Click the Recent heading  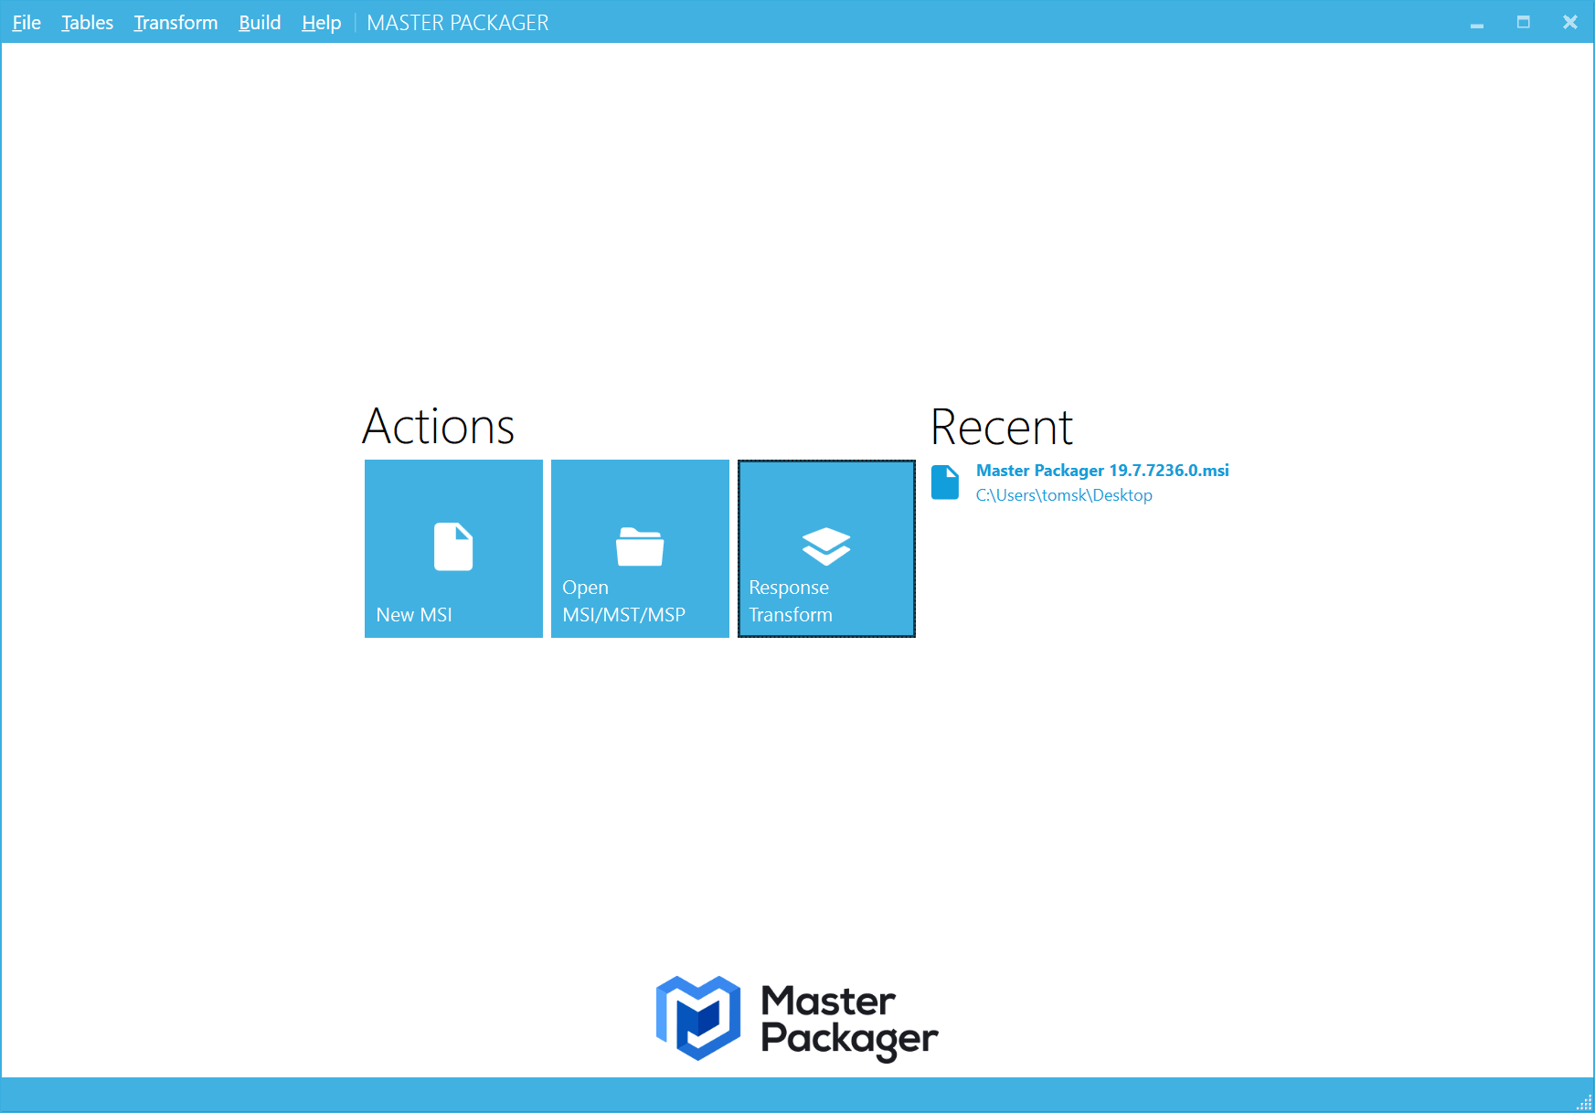[x=1001, y=426]
